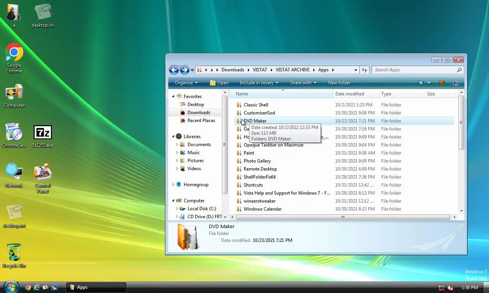Screen dimensions: 489x293
Task: Open the view options dropdown arrow
Action: coord(429,83)
